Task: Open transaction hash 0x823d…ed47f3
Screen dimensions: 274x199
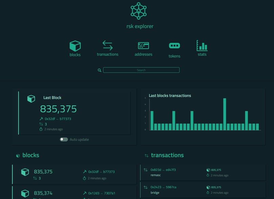Action: [163, 170]
